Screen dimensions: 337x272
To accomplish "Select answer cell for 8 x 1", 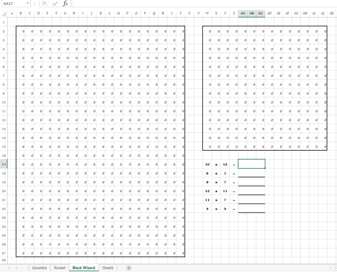I will point(251,173).
